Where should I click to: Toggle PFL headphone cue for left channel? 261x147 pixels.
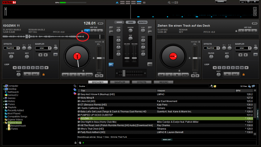(x=111, y=64)
